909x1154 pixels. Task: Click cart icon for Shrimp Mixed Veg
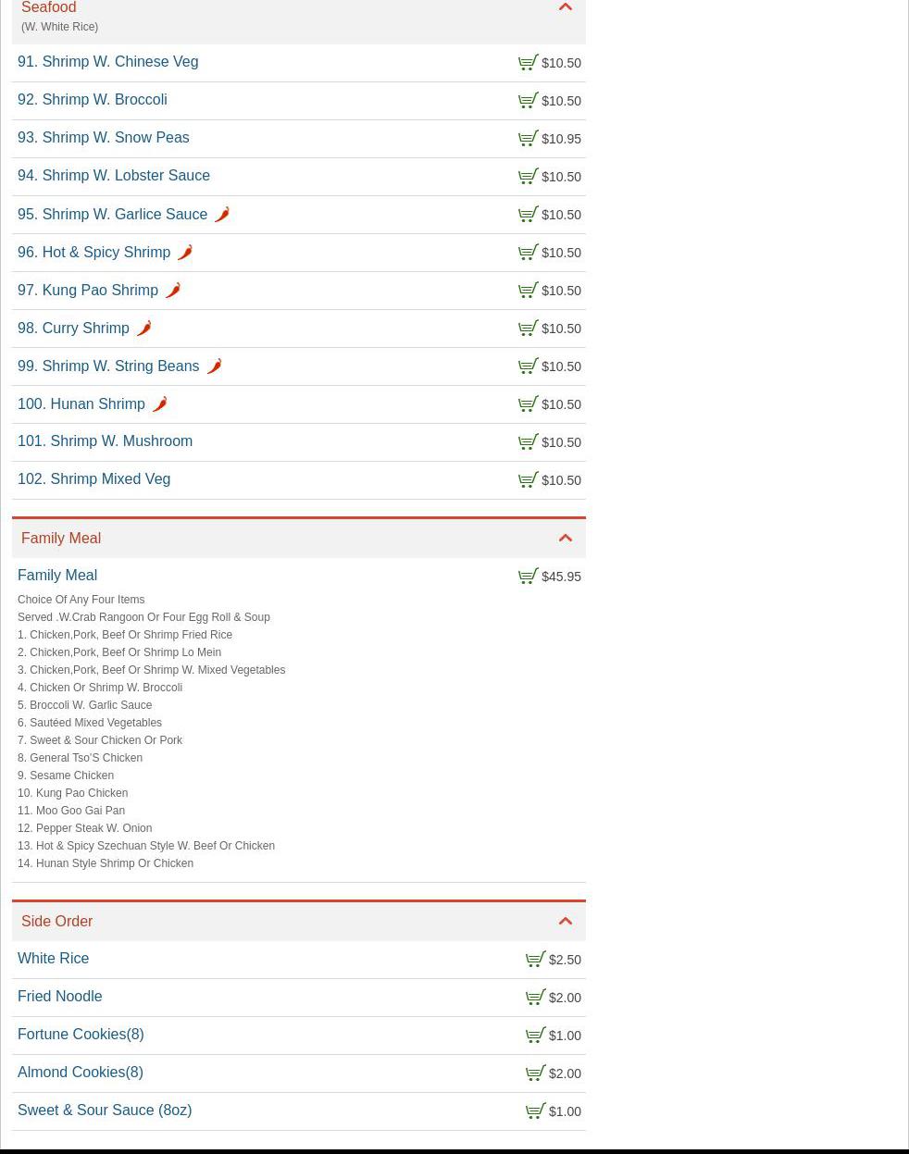pyautogui.click(x=528, y=480)
